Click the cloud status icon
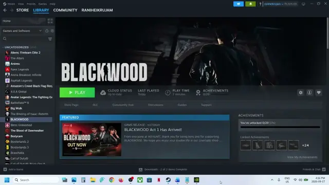This screenshot has width=329, height=185. point(103,92)
